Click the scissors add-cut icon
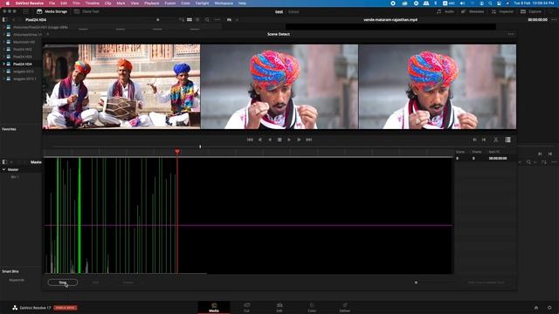This screenshot has width=559, height=314. (x=495, y=140)
